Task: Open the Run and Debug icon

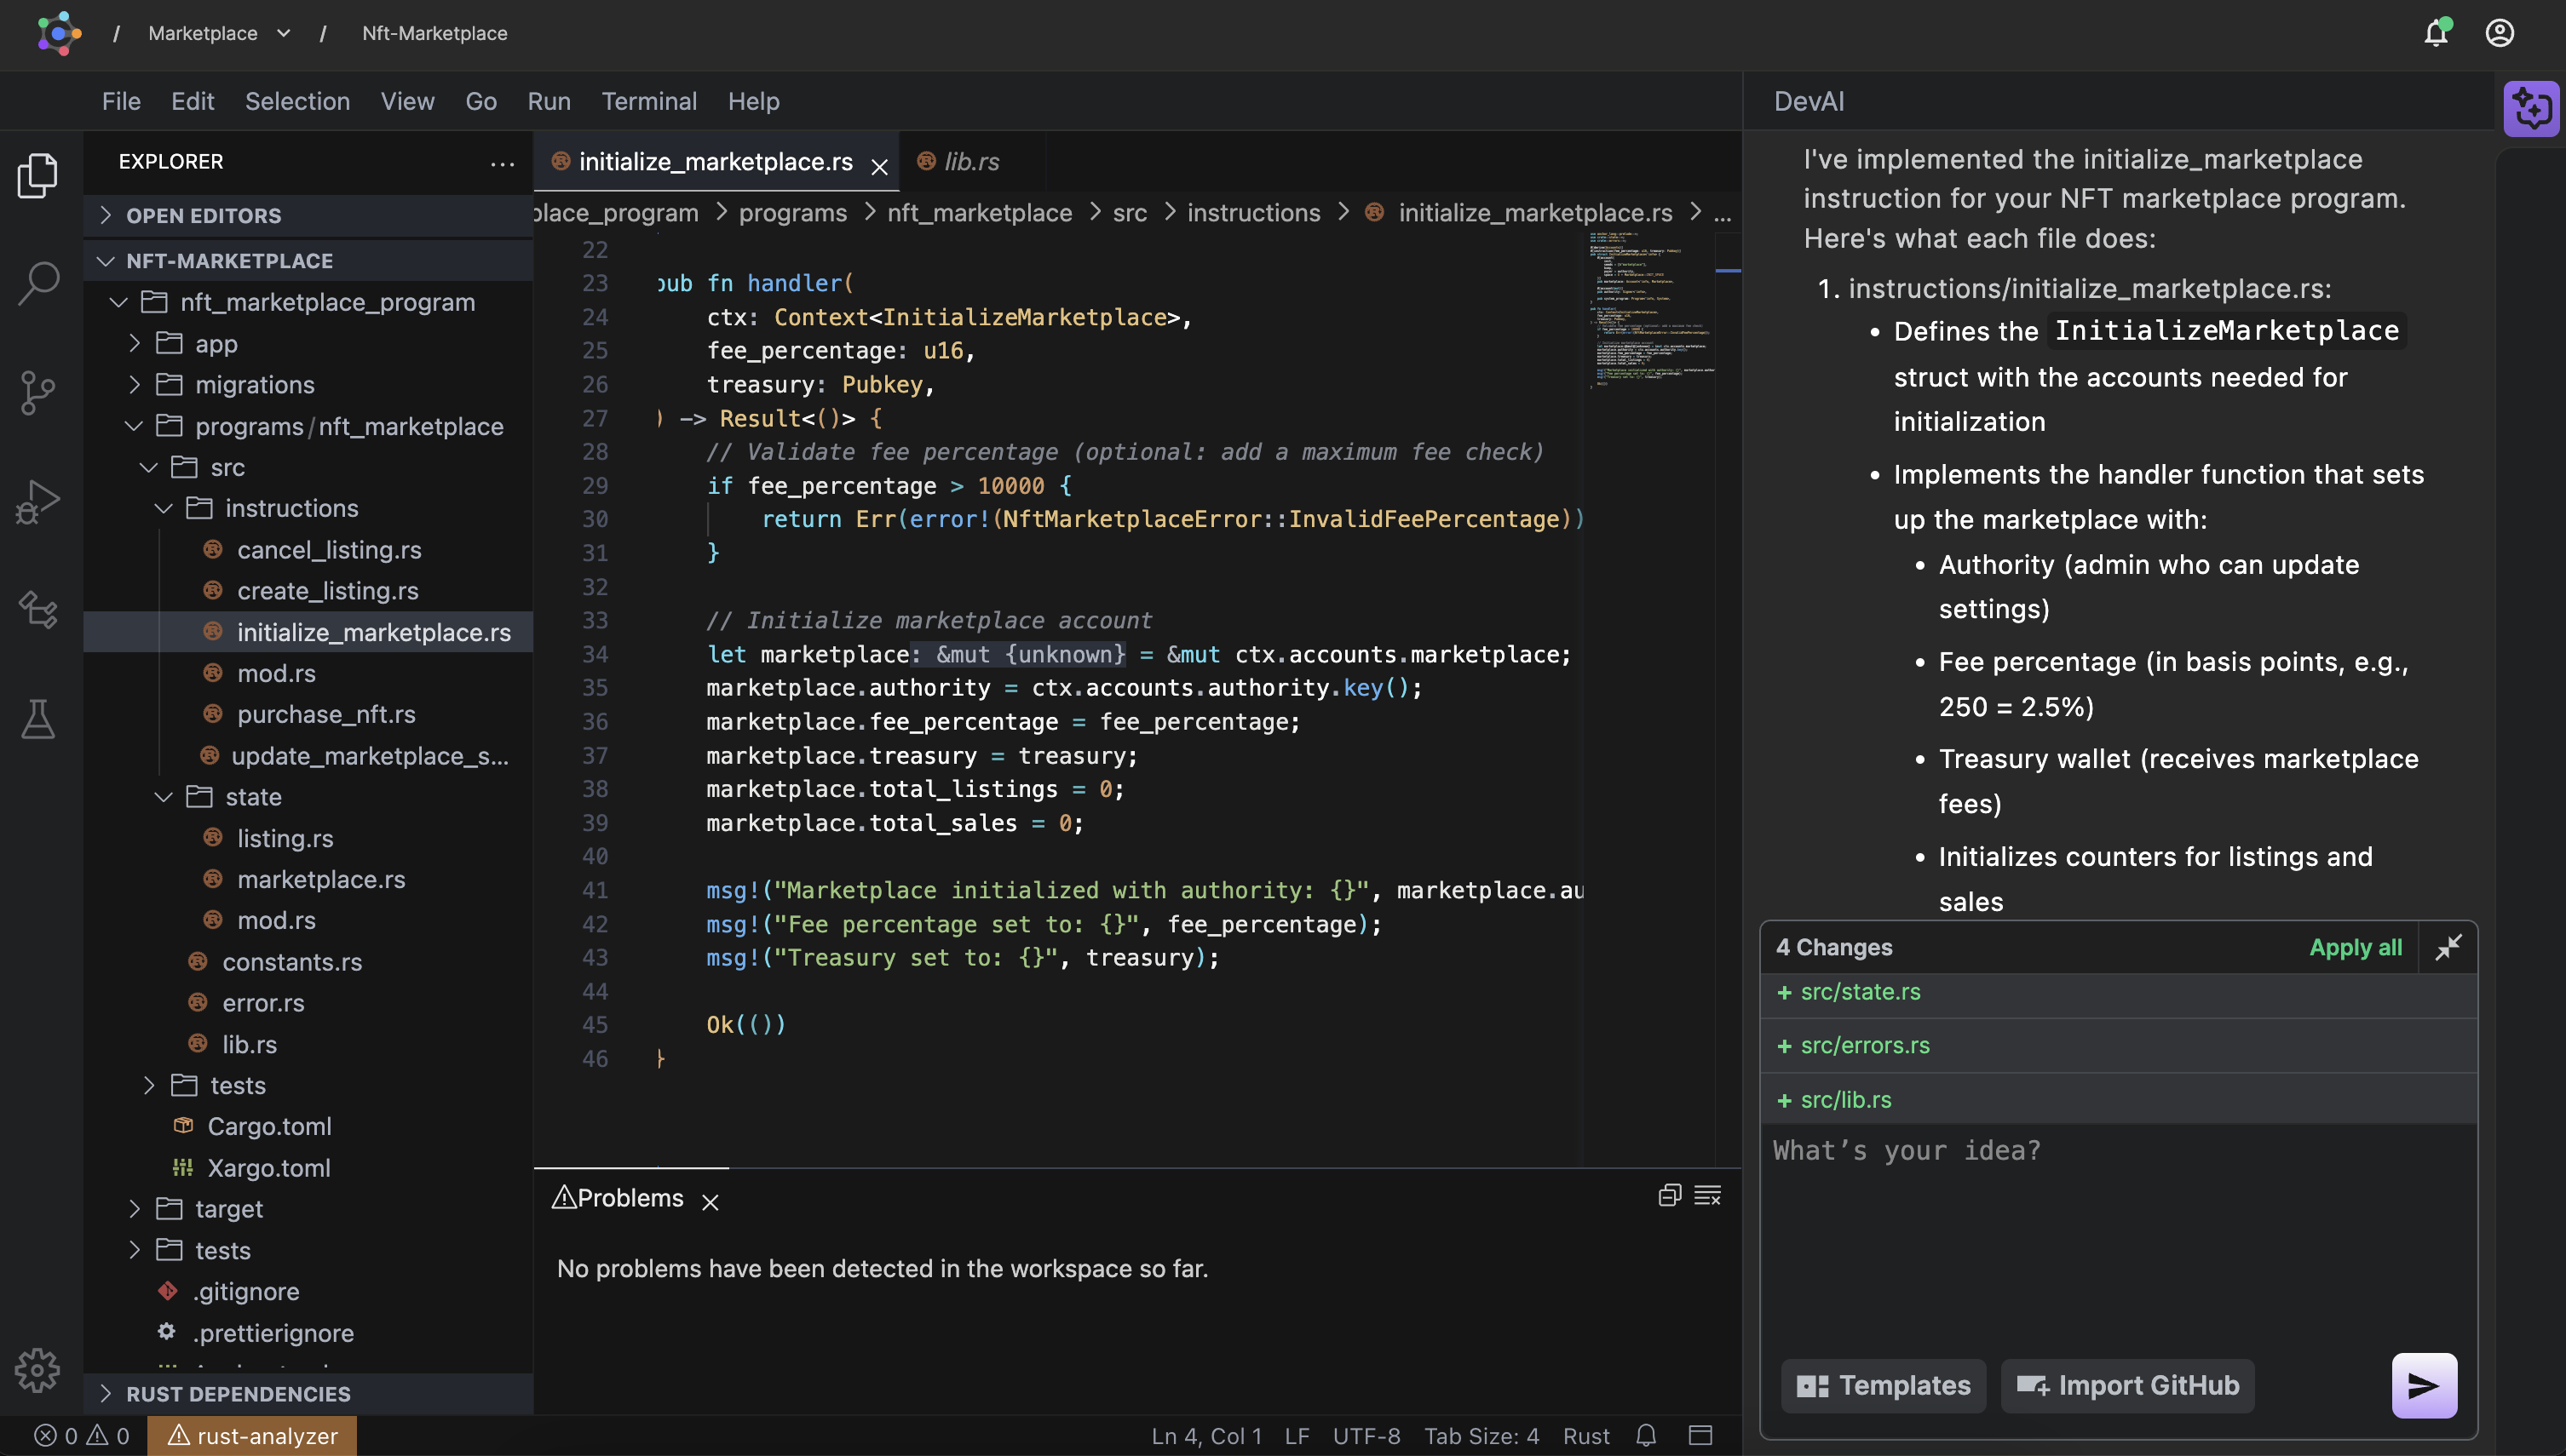Action: pyautogui.click(x=38, y=501)
